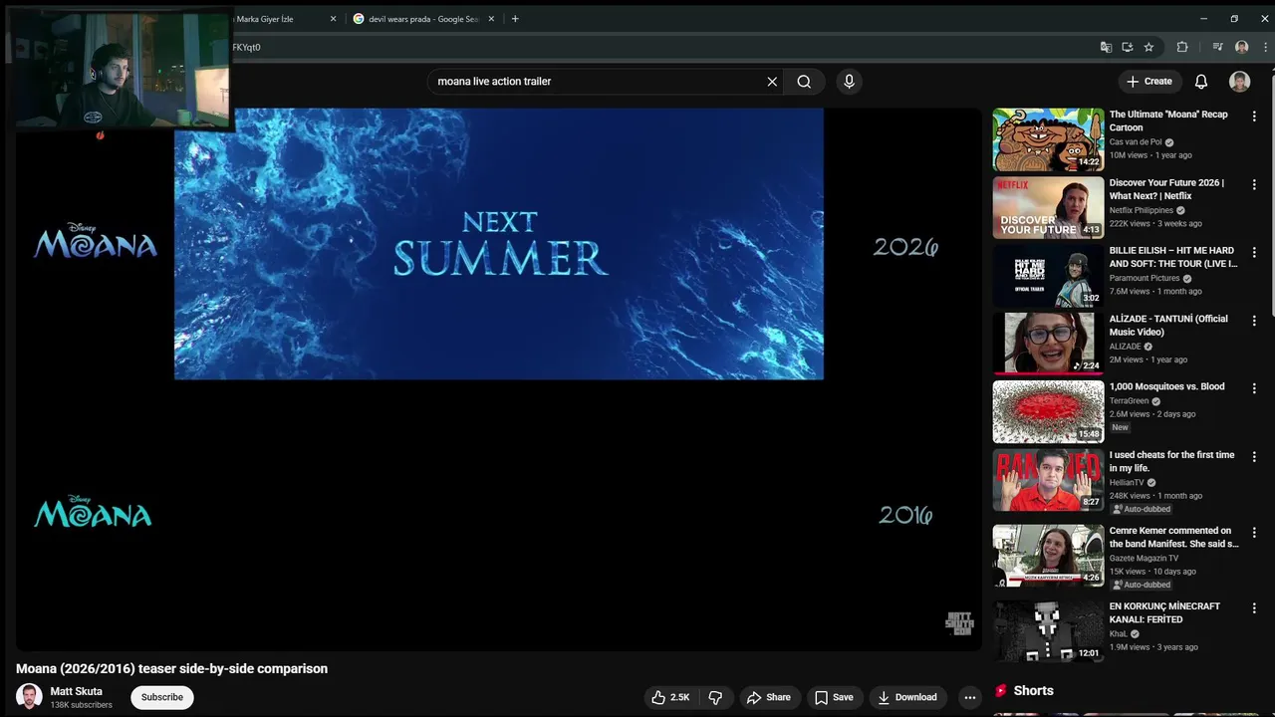
Task: Click channel name Gazete Magazin TV
Action: (1144, 559)
